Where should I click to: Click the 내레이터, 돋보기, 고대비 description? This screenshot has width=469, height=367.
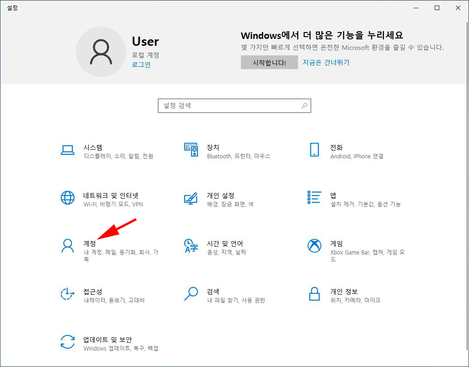point(114,300)
